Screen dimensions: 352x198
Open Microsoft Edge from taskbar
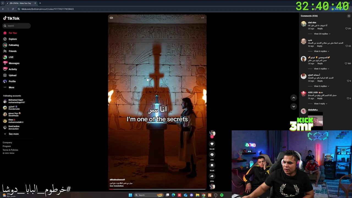click(x=173, y=195)
